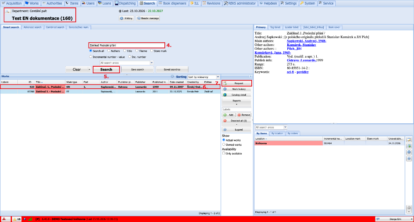
Task: Select the Theme radio button
Action: (x=137, y=51)
